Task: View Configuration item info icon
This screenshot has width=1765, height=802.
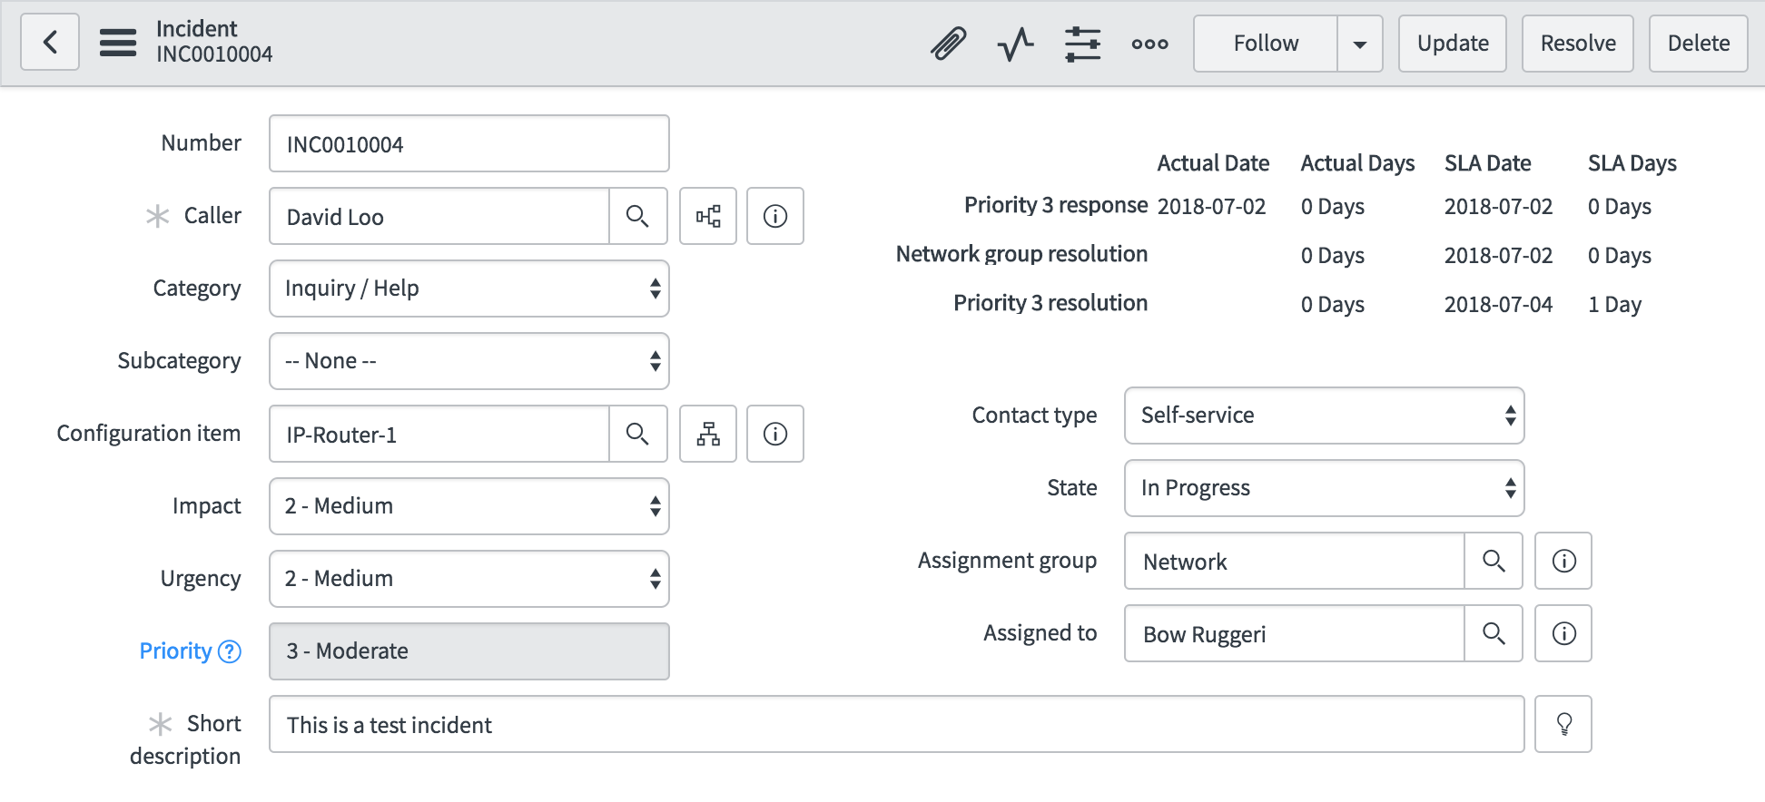Action: (775, 434)
